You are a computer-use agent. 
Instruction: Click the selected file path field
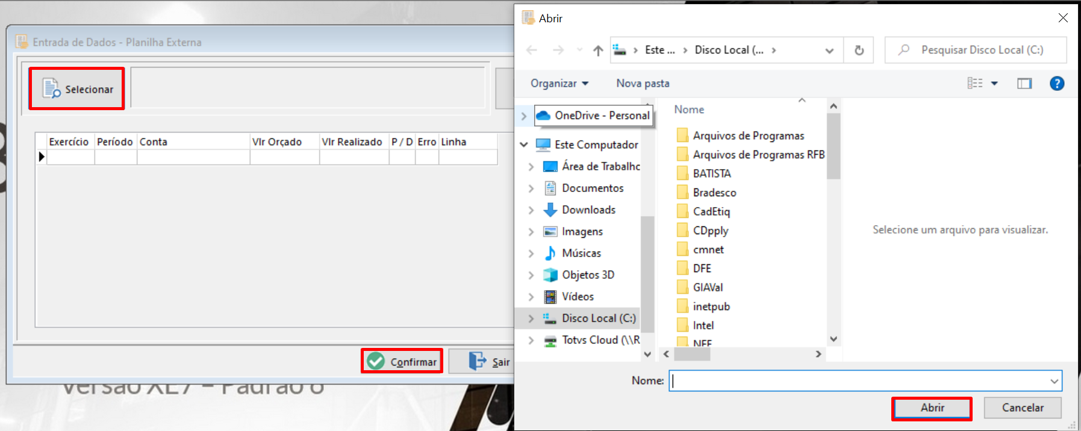[x=308, y=88]
